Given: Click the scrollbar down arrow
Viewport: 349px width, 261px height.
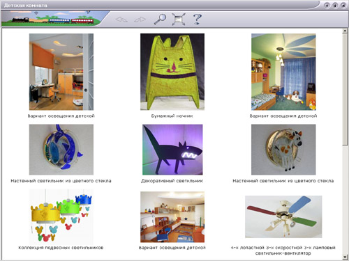Looking at the screenshot, I should point(345,257).
